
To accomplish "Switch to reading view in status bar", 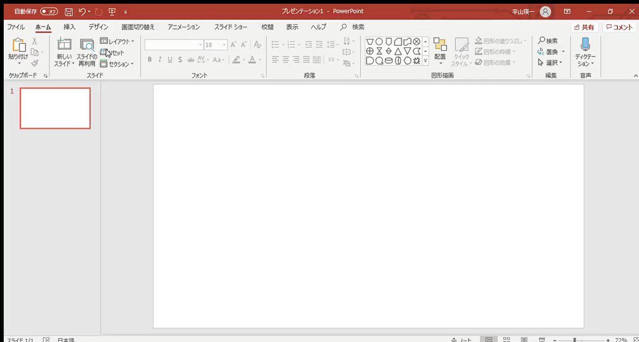I will (525, 339).
